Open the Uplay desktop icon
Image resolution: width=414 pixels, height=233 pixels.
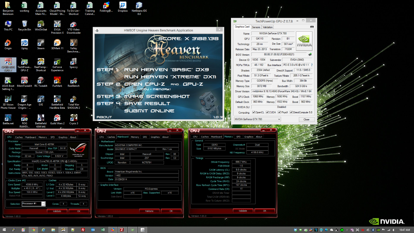pyautogui.click(x=24, y=45)
